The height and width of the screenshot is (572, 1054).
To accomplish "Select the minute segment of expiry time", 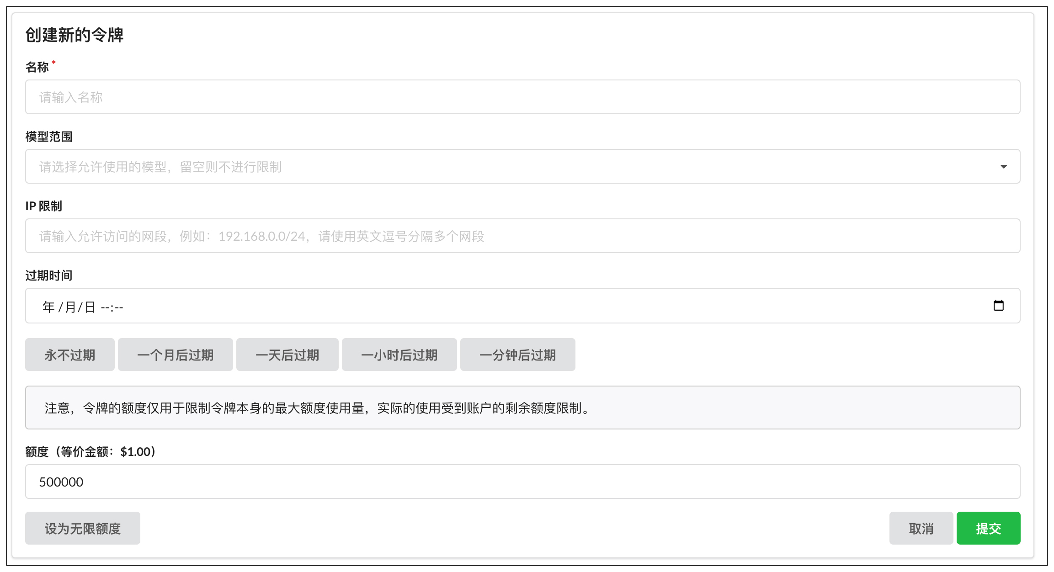I will click(x=119, y=307).
